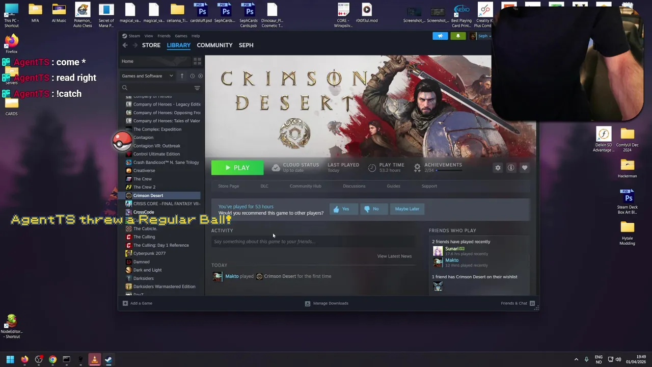Open the STORE tab
This screenshot has width=652, height=367.
point(151,45)
